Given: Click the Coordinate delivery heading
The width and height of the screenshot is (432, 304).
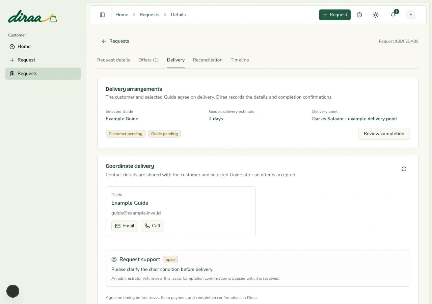Looking at the screenshot, I should [x=130, y=166].
